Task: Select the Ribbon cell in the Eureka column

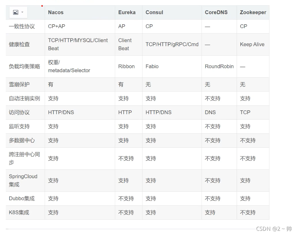Action: (x=126, y=66)
